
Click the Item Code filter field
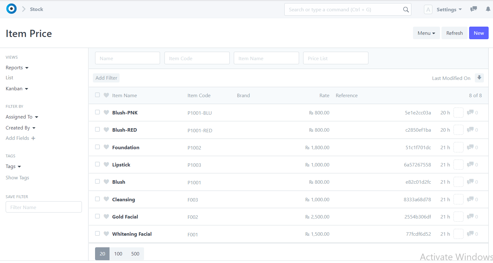(197, 58)
